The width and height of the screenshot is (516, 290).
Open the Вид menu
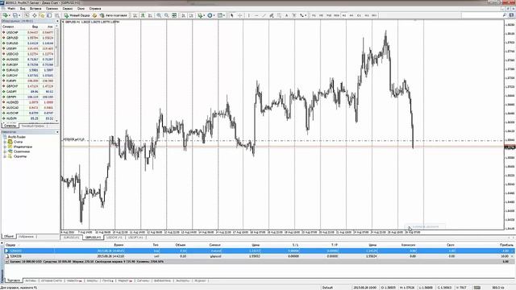pos(23,9)
